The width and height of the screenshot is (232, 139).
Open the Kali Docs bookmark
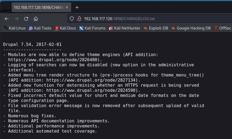[x=65, y=28]
